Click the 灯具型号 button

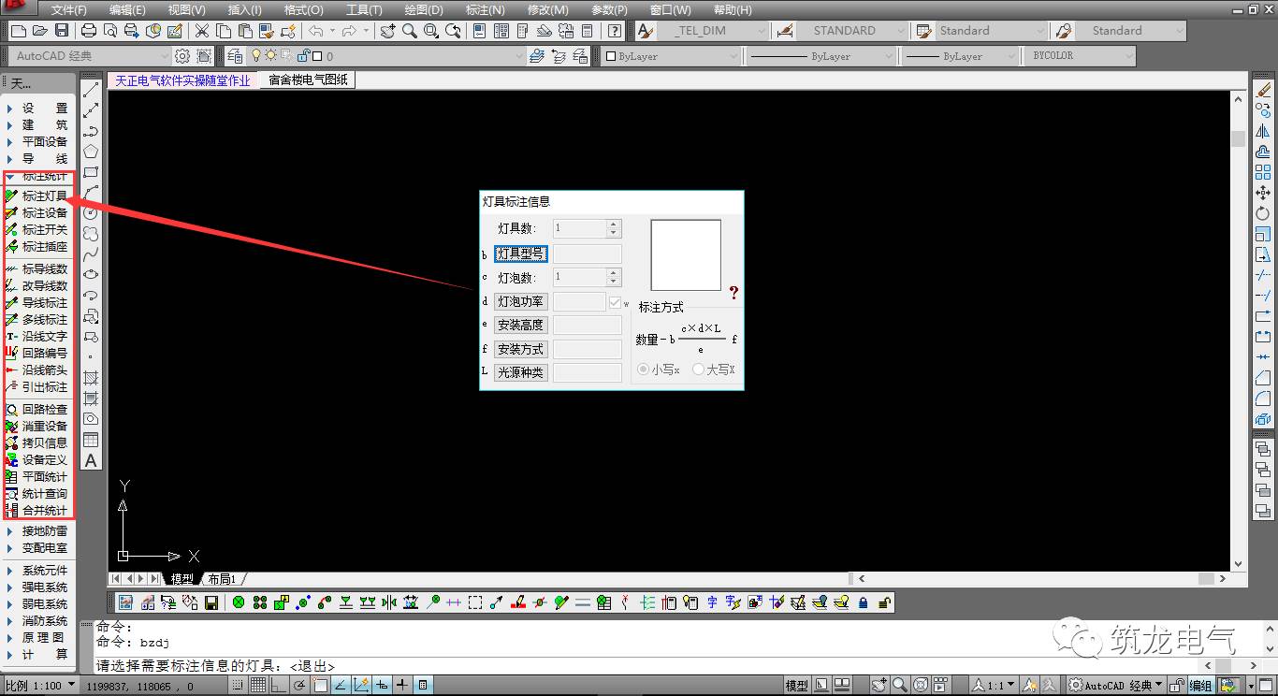(x=521, y=254)
